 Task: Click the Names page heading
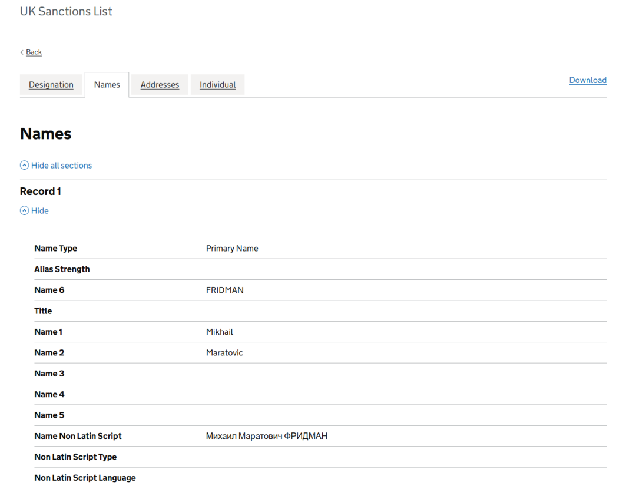click(x=45, y=134)
